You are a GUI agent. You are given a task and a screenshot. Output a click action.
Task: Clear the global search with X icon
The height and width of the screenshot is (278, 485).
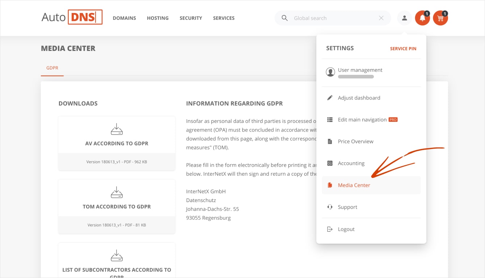[x=381, y=18]
